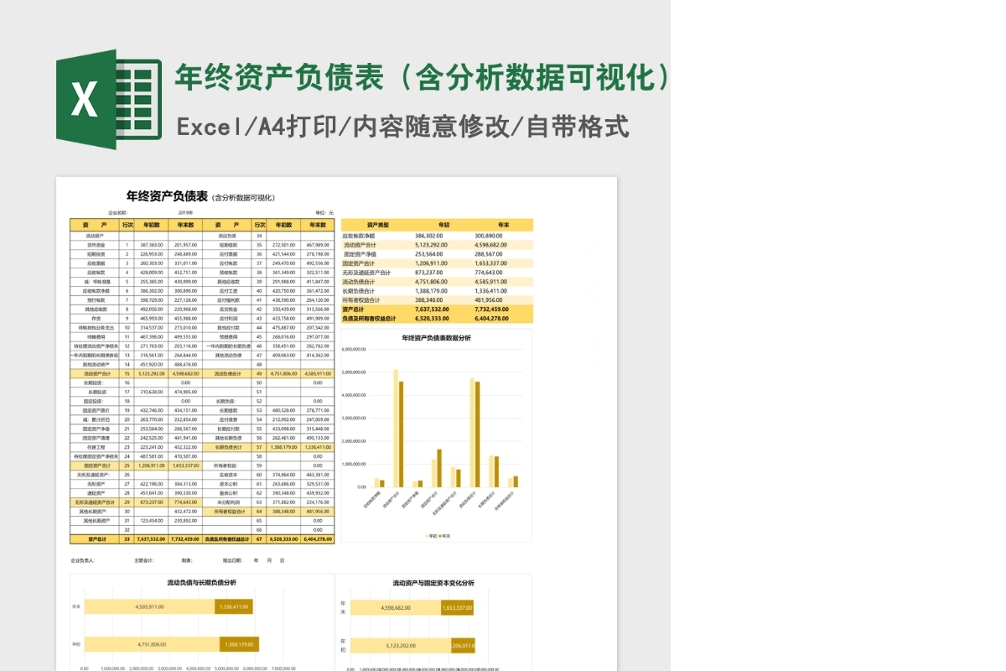
Task: Click the 流动资产与固定资本变化分析 chart title
Action: 433,582
